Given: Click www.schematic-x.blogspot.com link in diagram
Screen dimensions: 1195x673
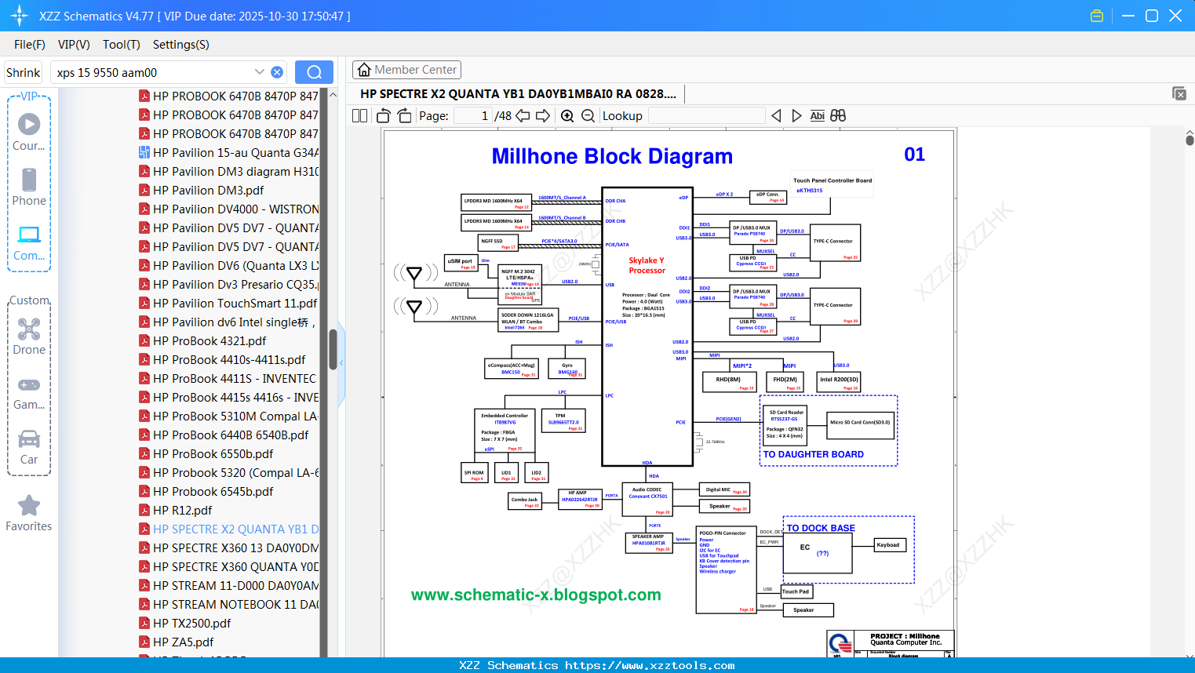Looking at the screenshot, I should point(536,595).
